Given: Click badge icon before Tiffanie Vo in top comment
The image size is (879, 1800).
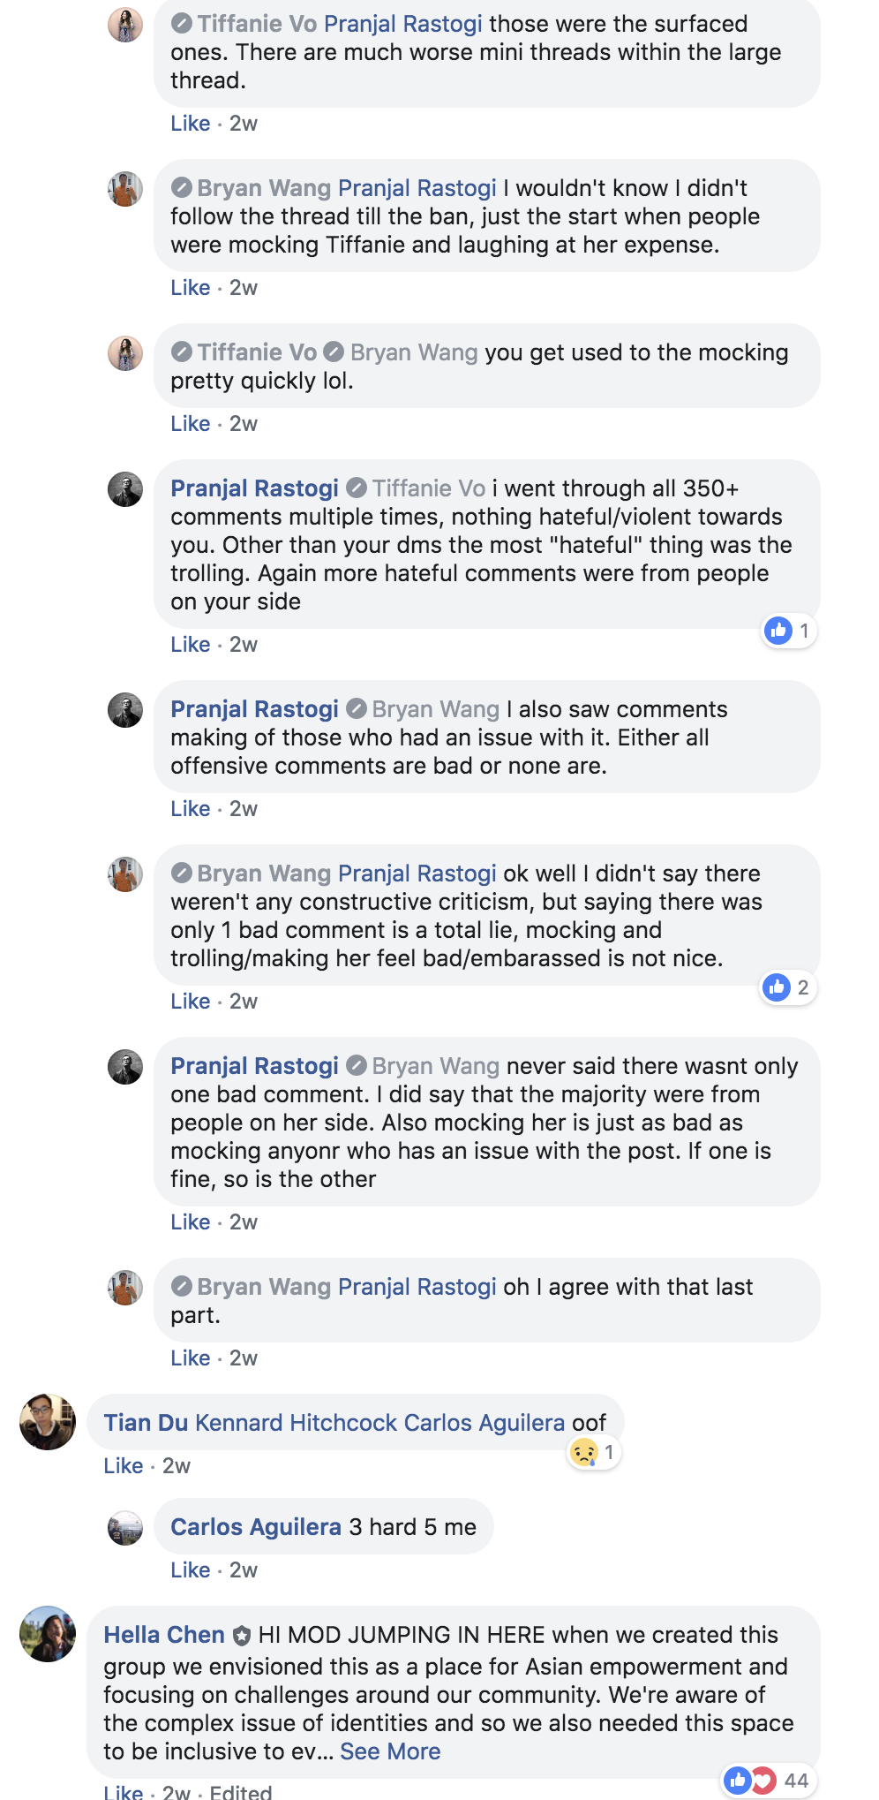Looking at the screenshot, I should tap(181, 24).
